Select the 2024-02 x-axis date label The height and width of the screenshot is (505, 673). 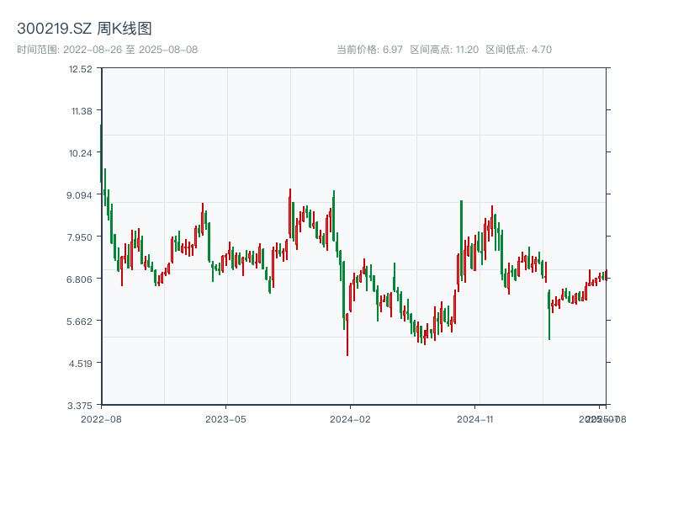(x=351, y=418)
